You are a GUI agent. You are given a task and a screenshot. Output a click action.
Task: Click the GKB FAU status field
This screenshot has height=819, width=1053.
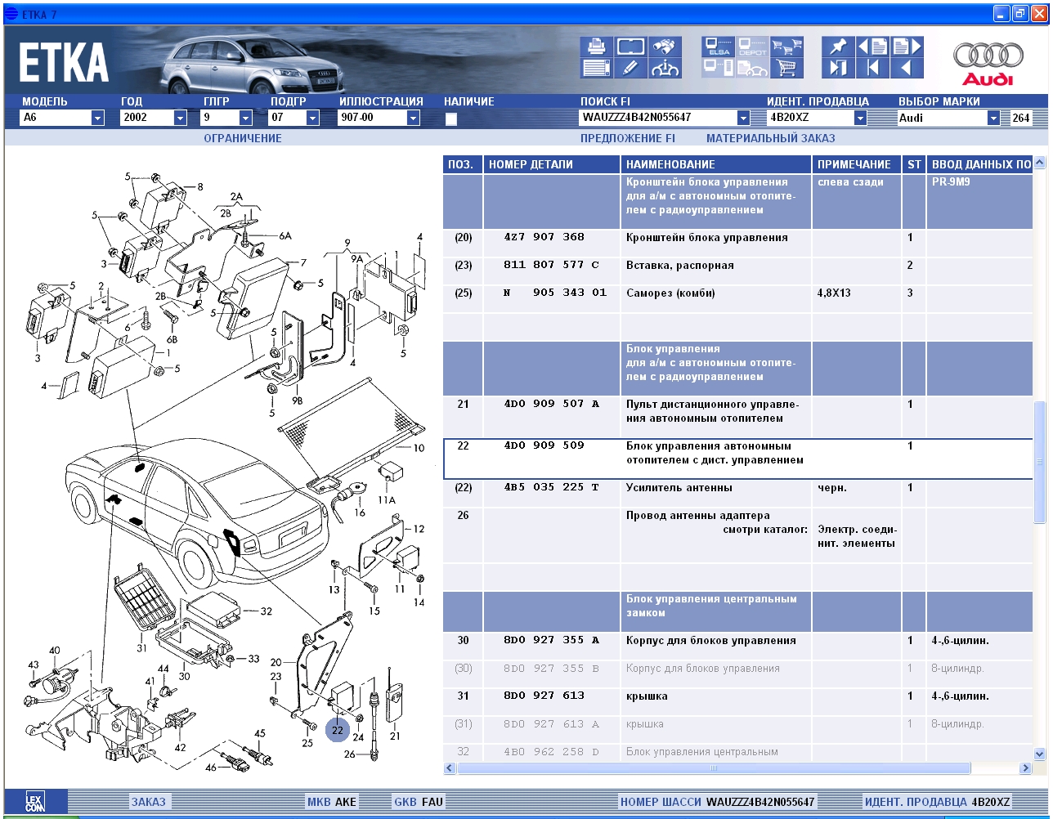coord(419,802)
